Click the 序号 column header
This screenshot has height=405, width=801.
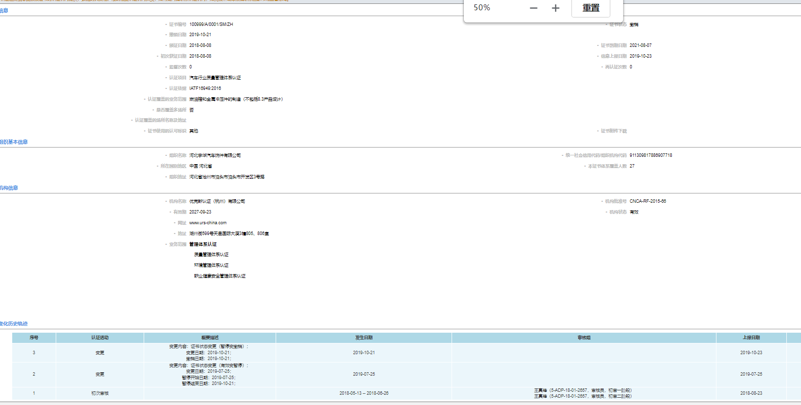(x=34, y=338)
